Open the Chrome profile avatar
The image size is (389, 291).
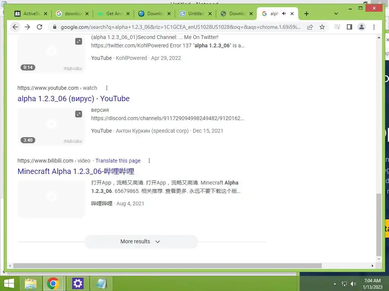click(x=362, y=27)
